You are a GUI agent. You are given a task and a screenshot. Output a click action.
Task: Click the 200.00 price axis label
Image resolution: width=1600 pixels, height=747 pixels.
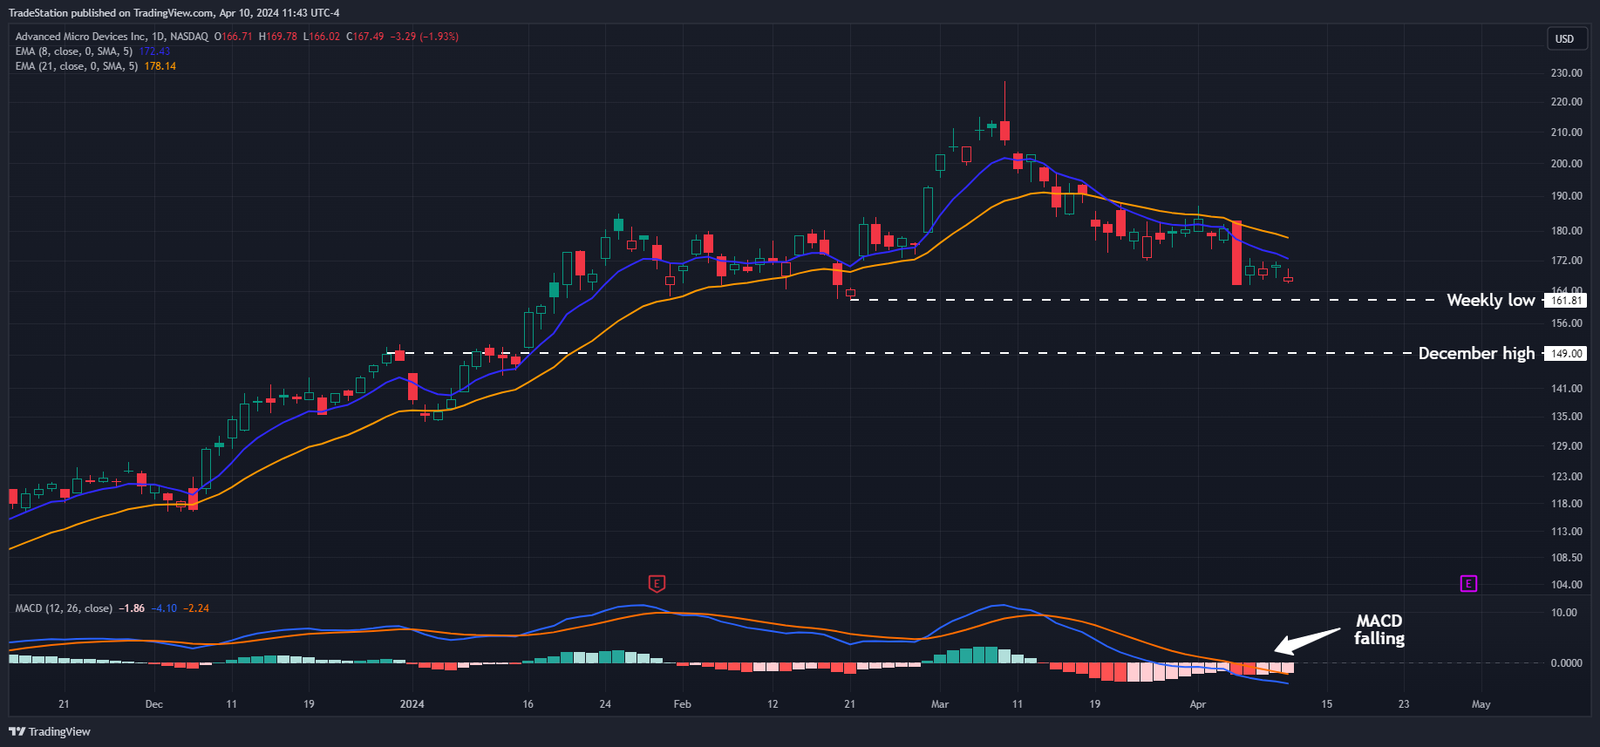[x=1566, y=164]
